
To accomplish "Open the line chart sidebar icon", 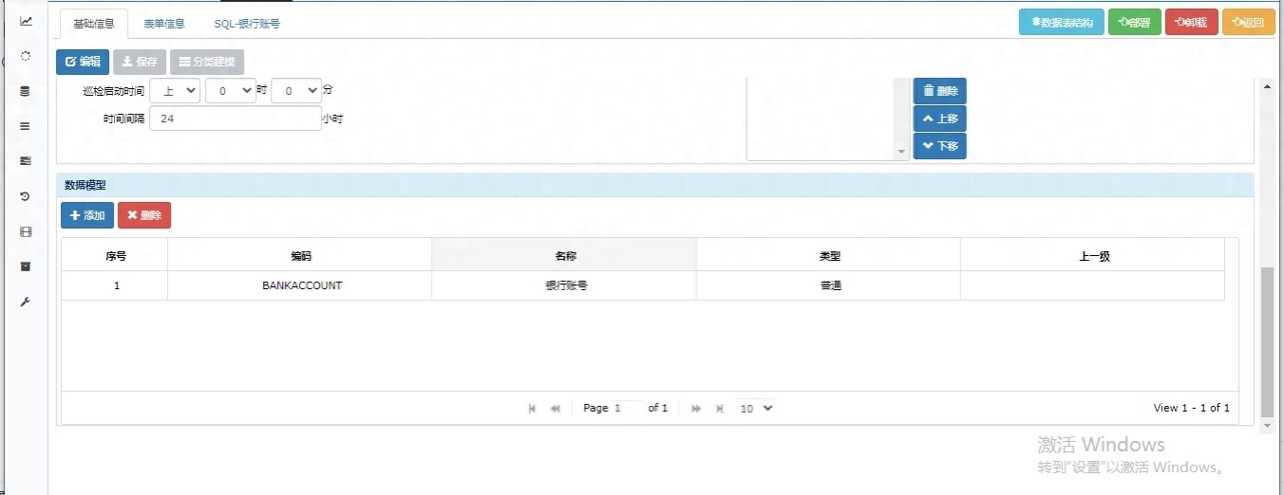I will pos(26,21).
